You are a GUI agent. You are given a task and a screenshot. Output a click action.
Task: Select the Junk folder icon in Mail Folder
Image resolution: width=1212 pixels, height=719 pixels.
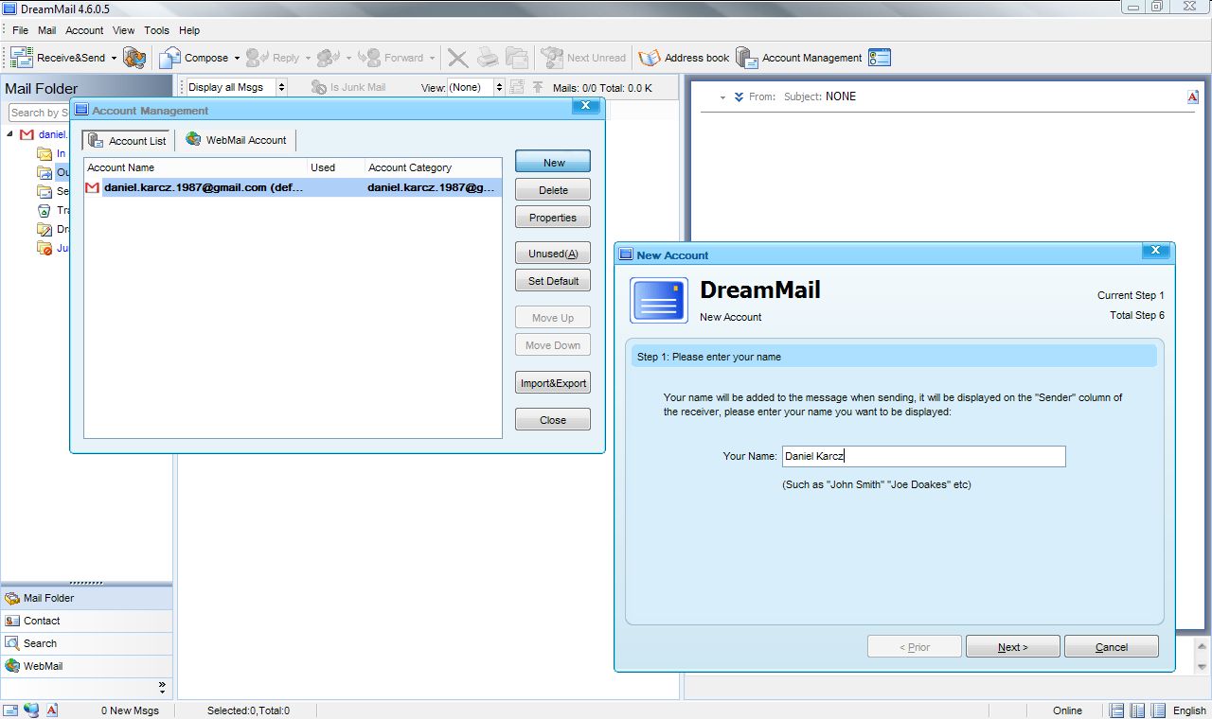(45, 248)
